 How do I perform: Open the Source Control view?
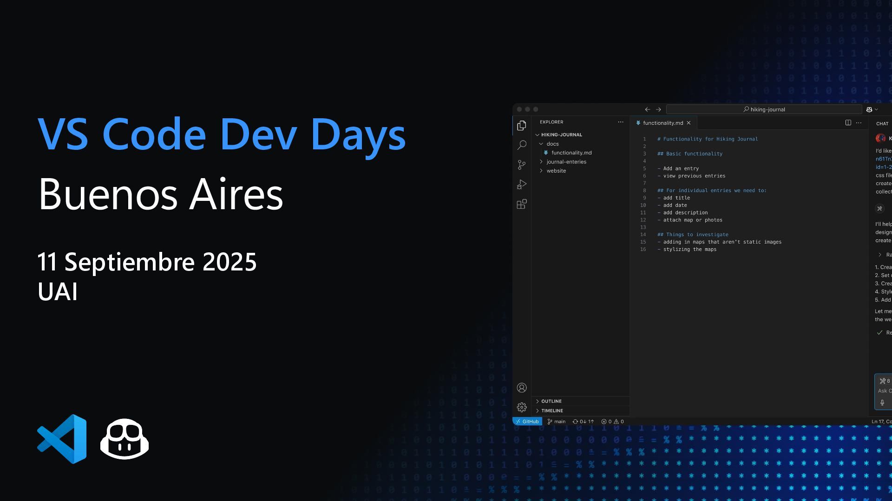click(522, 165)
